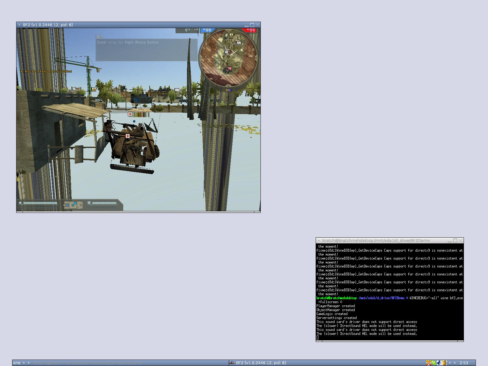
Task: Click the BF2 window title bar text
Action: [x=48, y=25]
